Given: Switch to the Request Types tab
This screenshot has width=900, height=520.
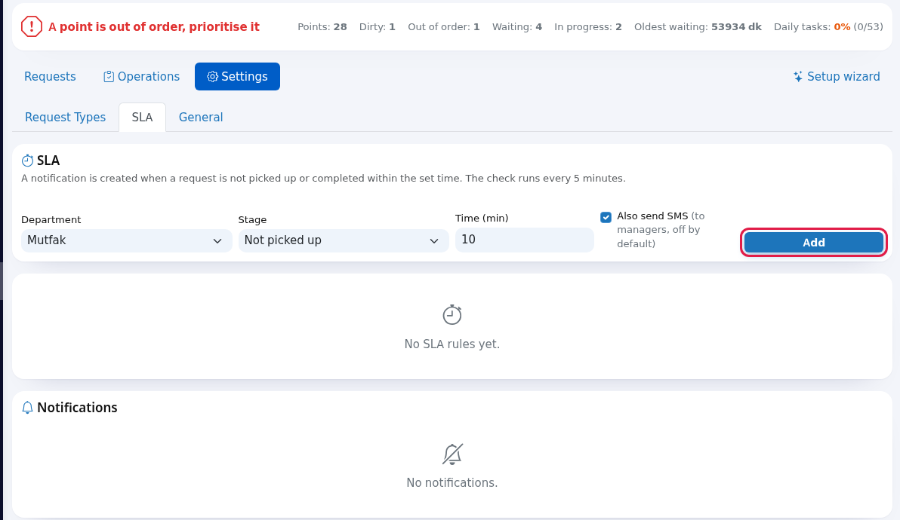Looking at the screenshot, I should pos(66,118).
